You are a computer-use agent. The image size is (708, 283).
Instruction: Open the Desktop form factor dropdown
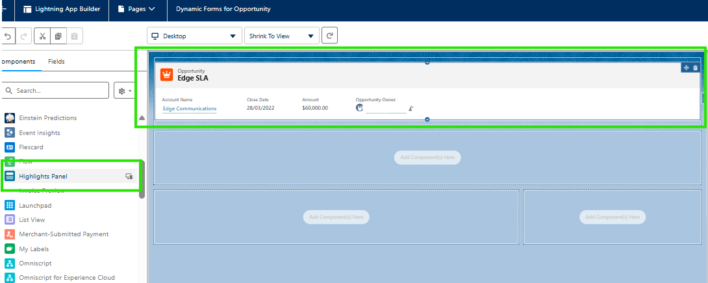click(194, 36)
